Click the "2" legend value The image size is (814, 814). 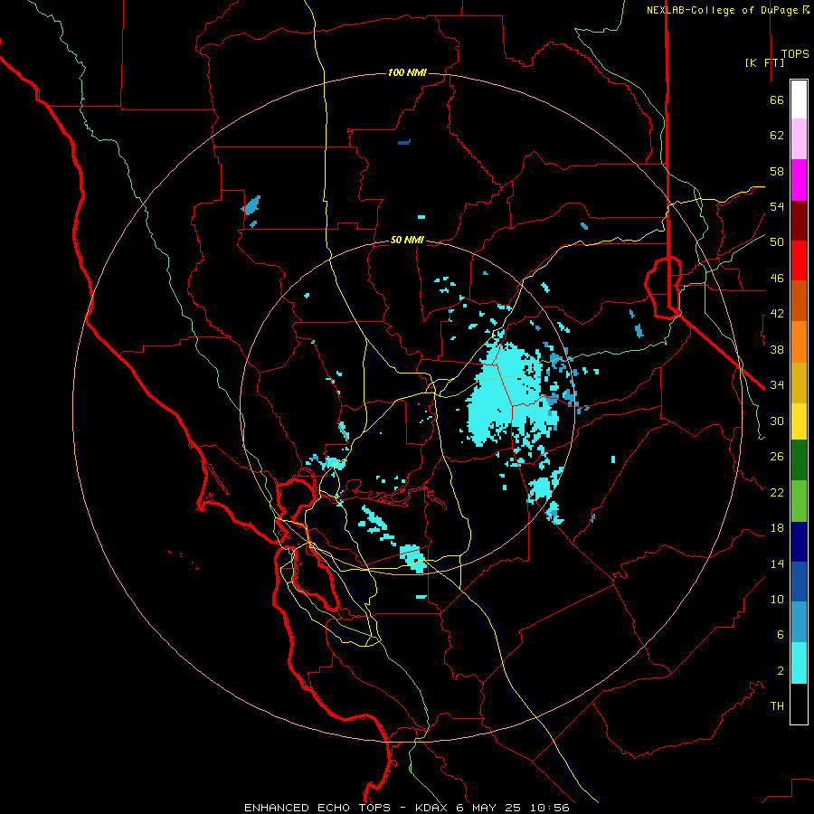coord(781,671)
